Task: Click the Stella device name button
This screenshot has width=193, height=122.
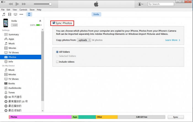Action: click(96, 14)
